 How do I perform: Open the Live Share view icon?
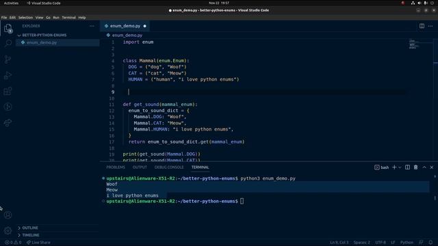click(8, 123)
